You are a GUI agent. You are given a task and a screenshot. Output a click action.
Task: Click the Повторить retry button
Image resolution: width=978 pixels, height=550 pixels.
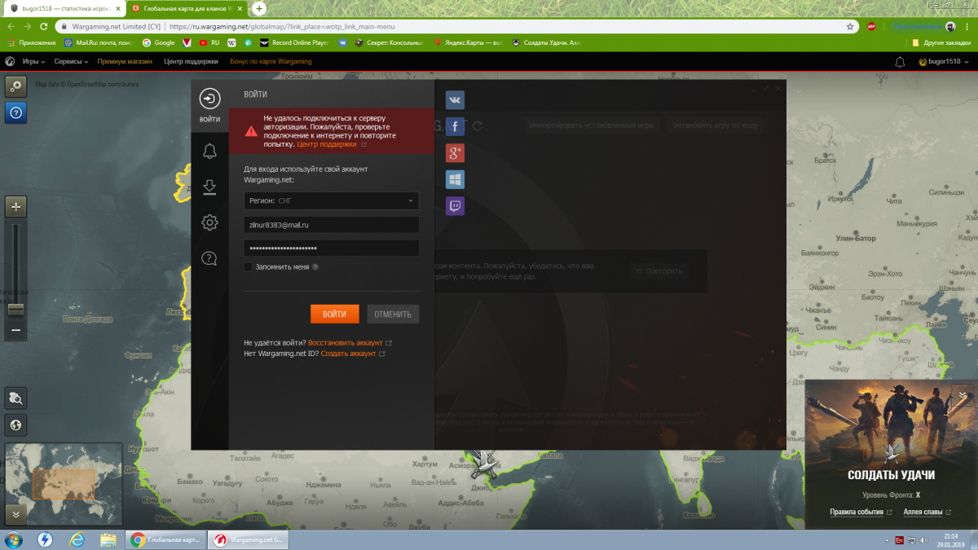click(x=659, y=271)
